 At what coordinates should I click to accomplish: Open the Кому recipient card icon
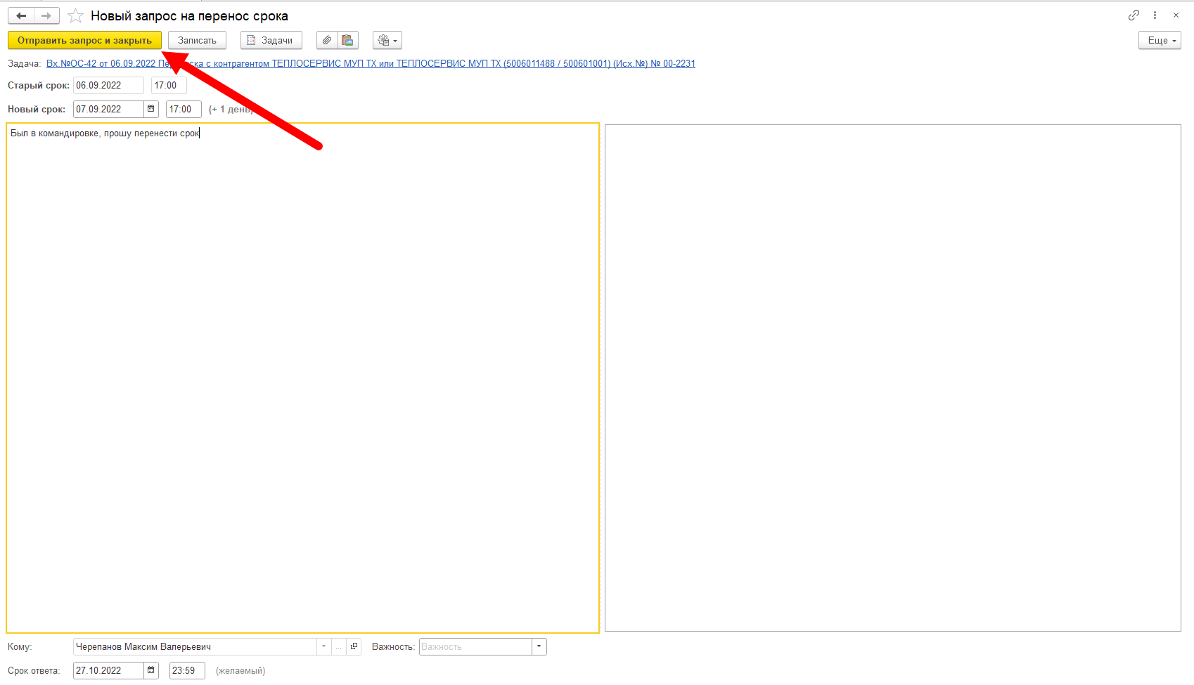[x=354, y=646]
